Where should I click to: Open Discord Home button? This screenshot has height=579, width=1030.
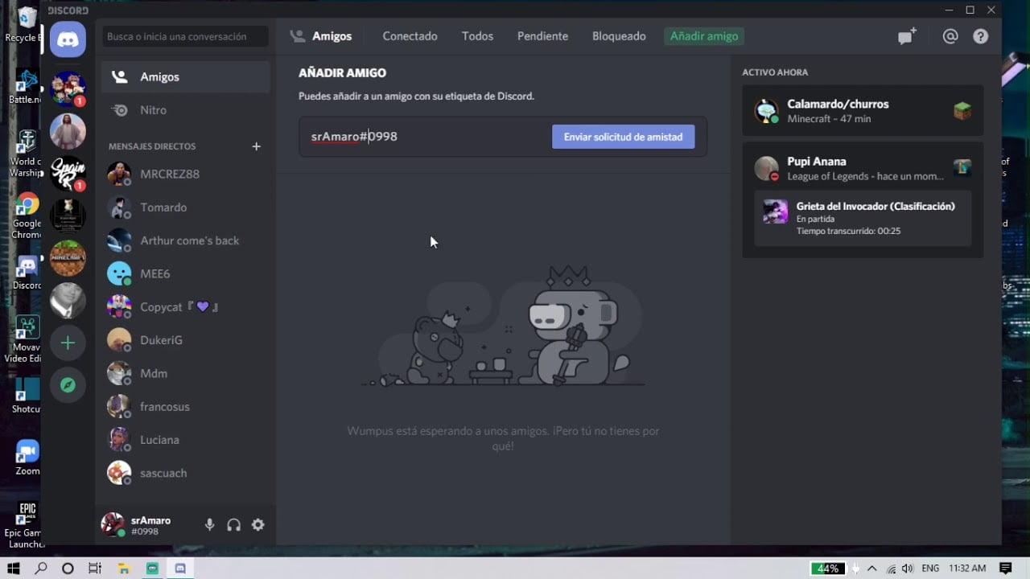click(68, 39)
